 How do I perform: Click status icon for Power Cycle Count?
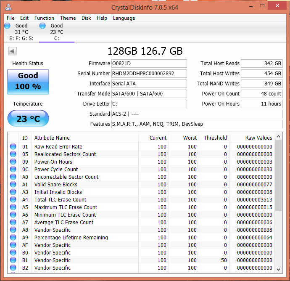13,169
